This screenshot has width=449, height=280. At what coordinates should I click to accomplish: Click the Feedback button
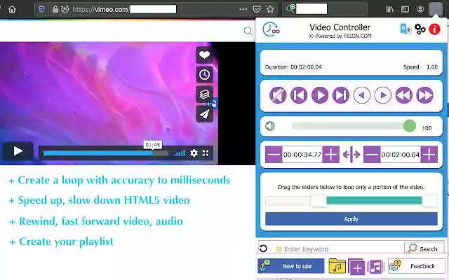point(416,266)
